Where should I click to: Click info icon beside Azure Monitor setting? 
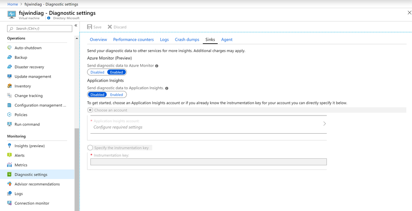(157, 66)
